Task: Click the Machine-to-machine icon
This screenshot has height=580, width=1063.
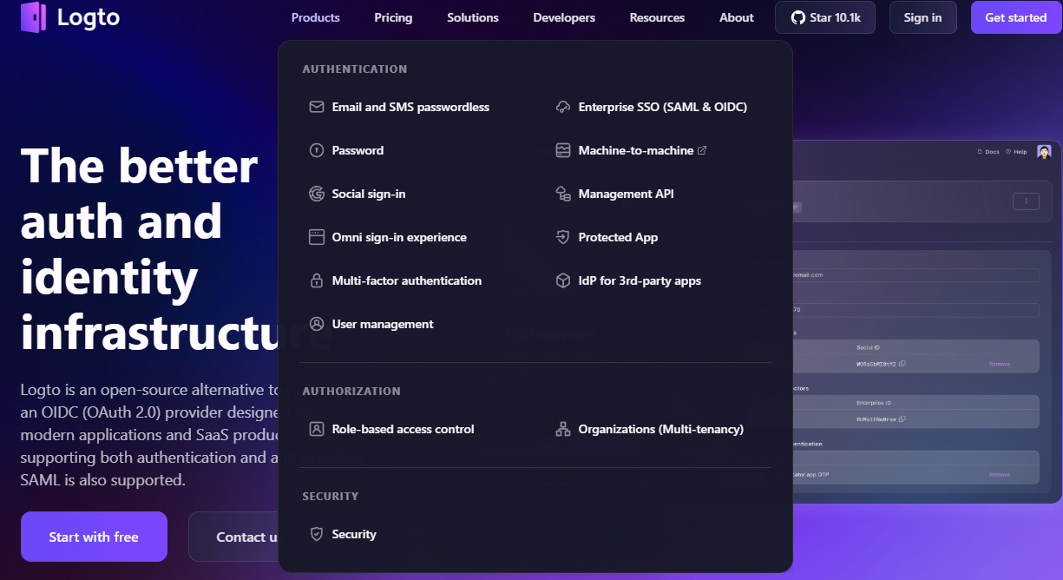Action: (x=563, y=150)
